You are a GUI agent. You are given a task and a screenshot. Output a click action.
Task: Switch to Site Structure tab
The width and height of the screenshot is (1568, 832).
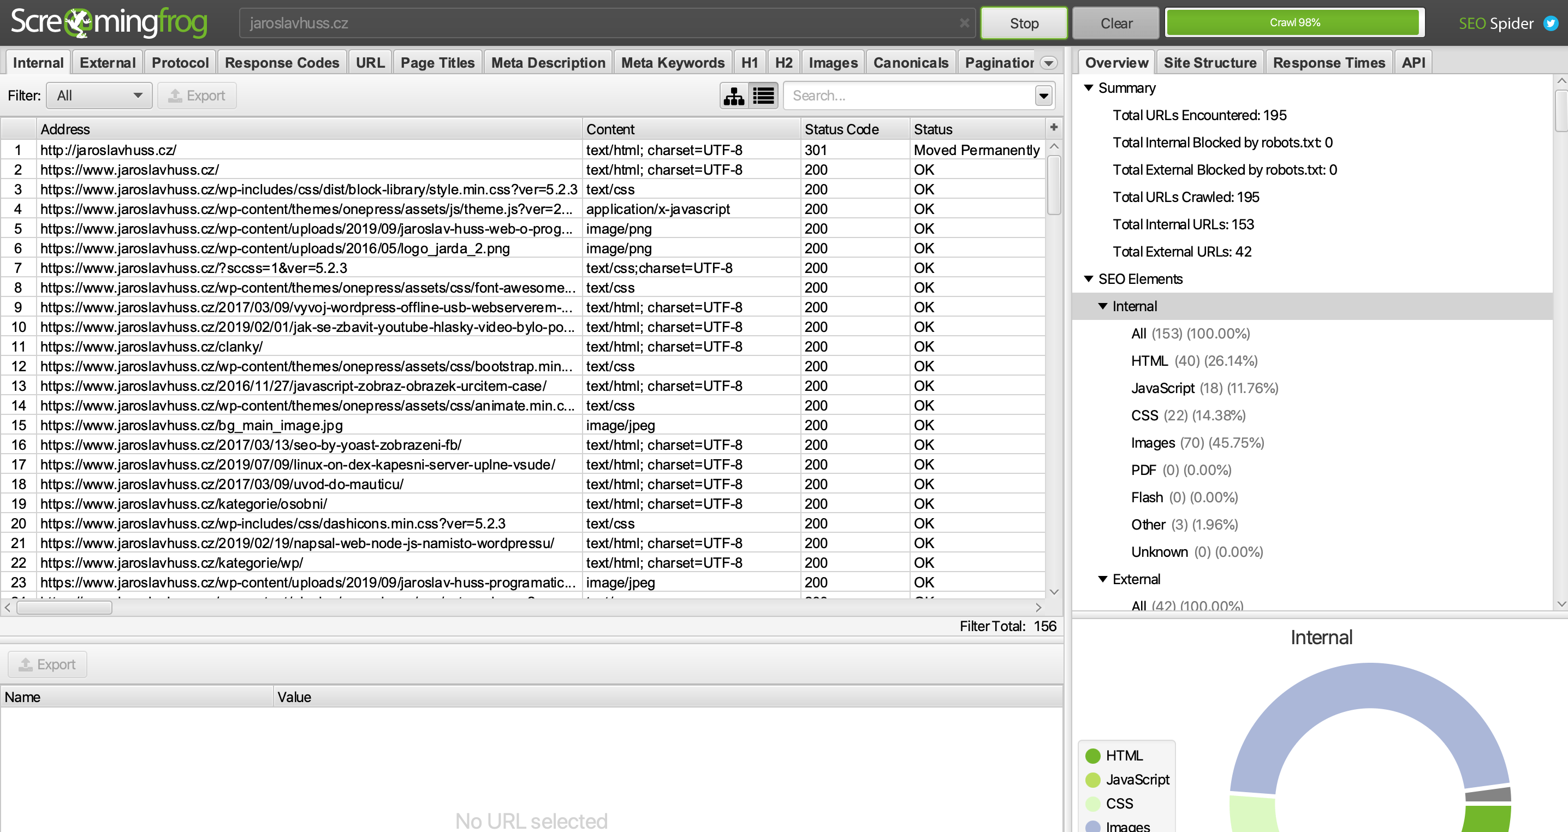click(1209, 63)
